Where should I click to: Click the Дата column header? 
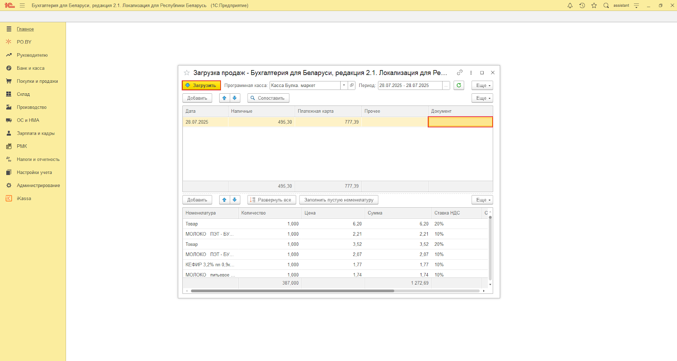point(205,111)
